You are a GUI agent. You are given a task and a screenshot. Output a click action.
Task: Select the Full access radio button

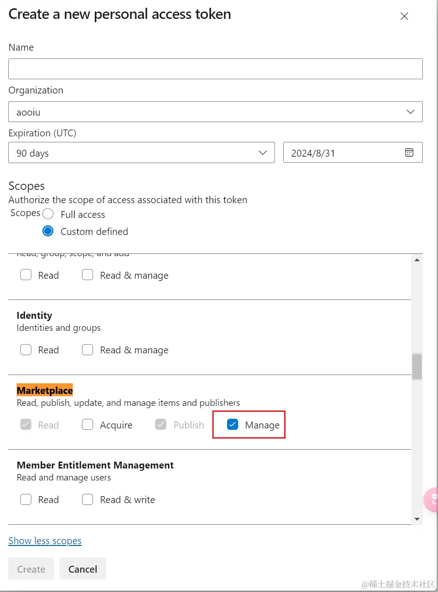[48, 214]
